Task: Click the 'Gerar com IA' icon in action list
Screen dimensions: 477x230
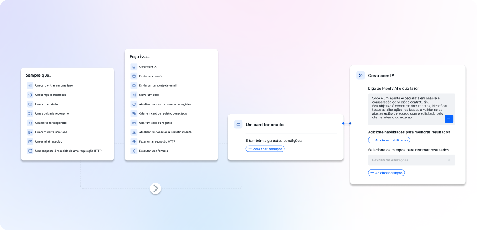Action: (x=134, y=67)
